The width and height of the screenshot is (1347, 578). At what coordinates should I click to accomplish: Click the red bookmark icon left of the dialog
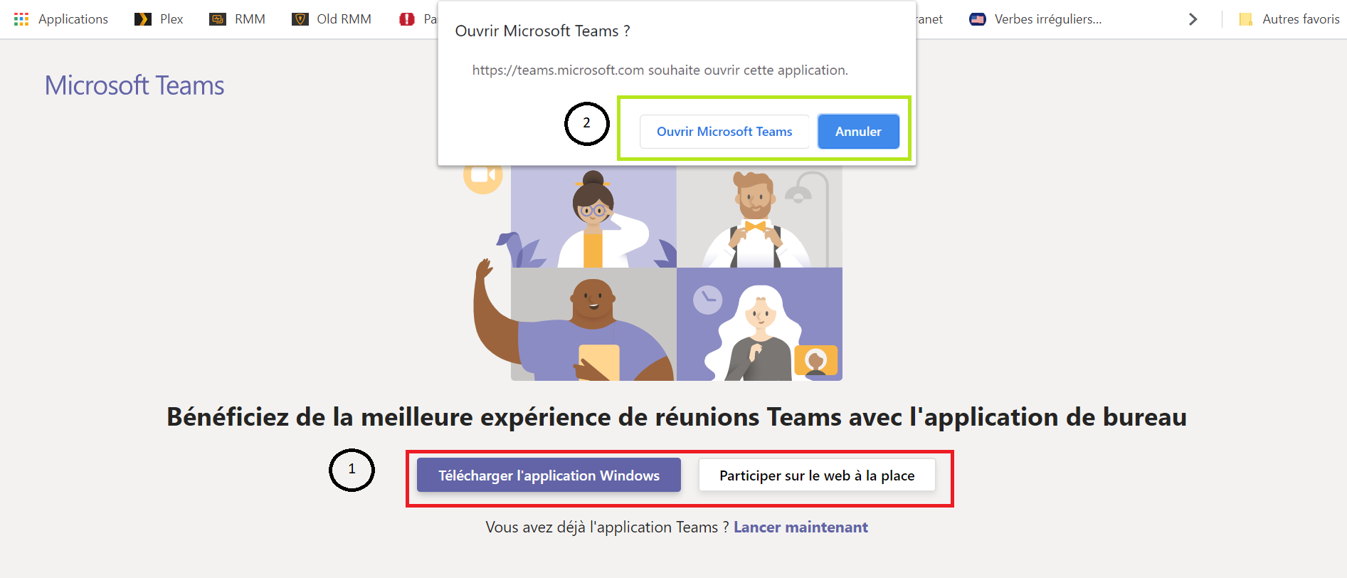[407, 19]
